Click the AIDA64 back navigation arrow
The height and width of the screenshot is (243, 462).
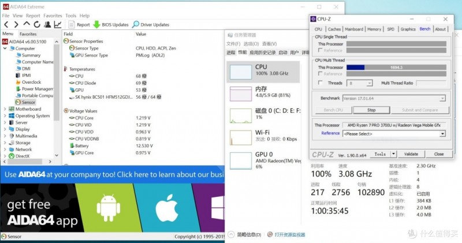click(x=6, y=24)
